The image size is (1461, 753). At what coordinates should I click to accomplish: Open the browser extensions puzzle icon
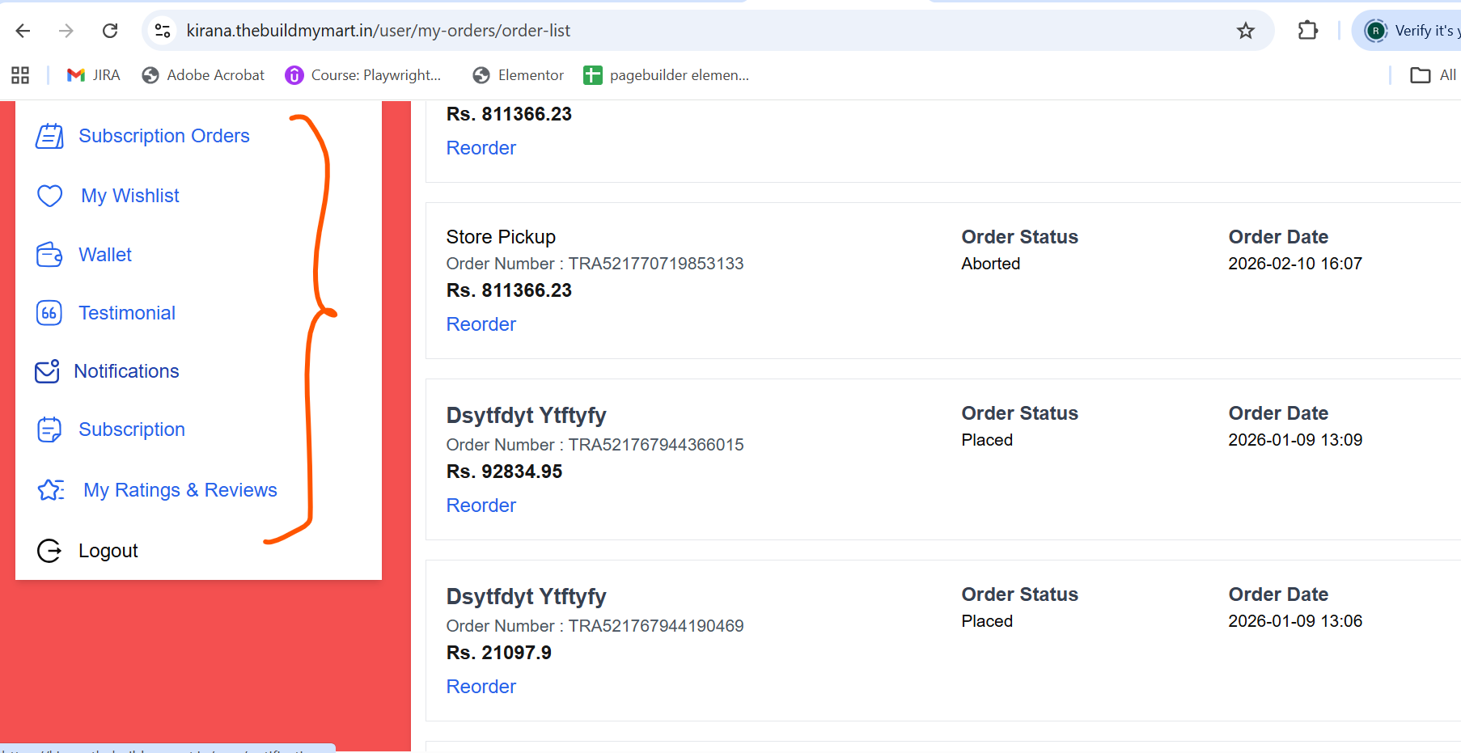[1307, 31]
